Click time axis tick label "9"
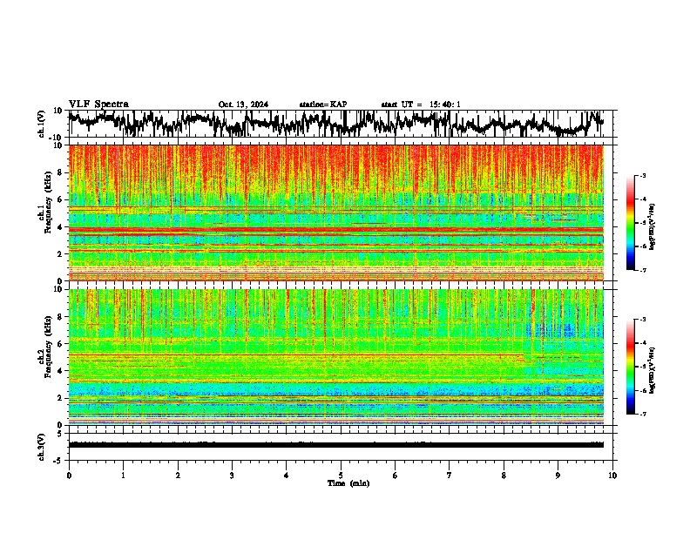 (x=558, y=476)
